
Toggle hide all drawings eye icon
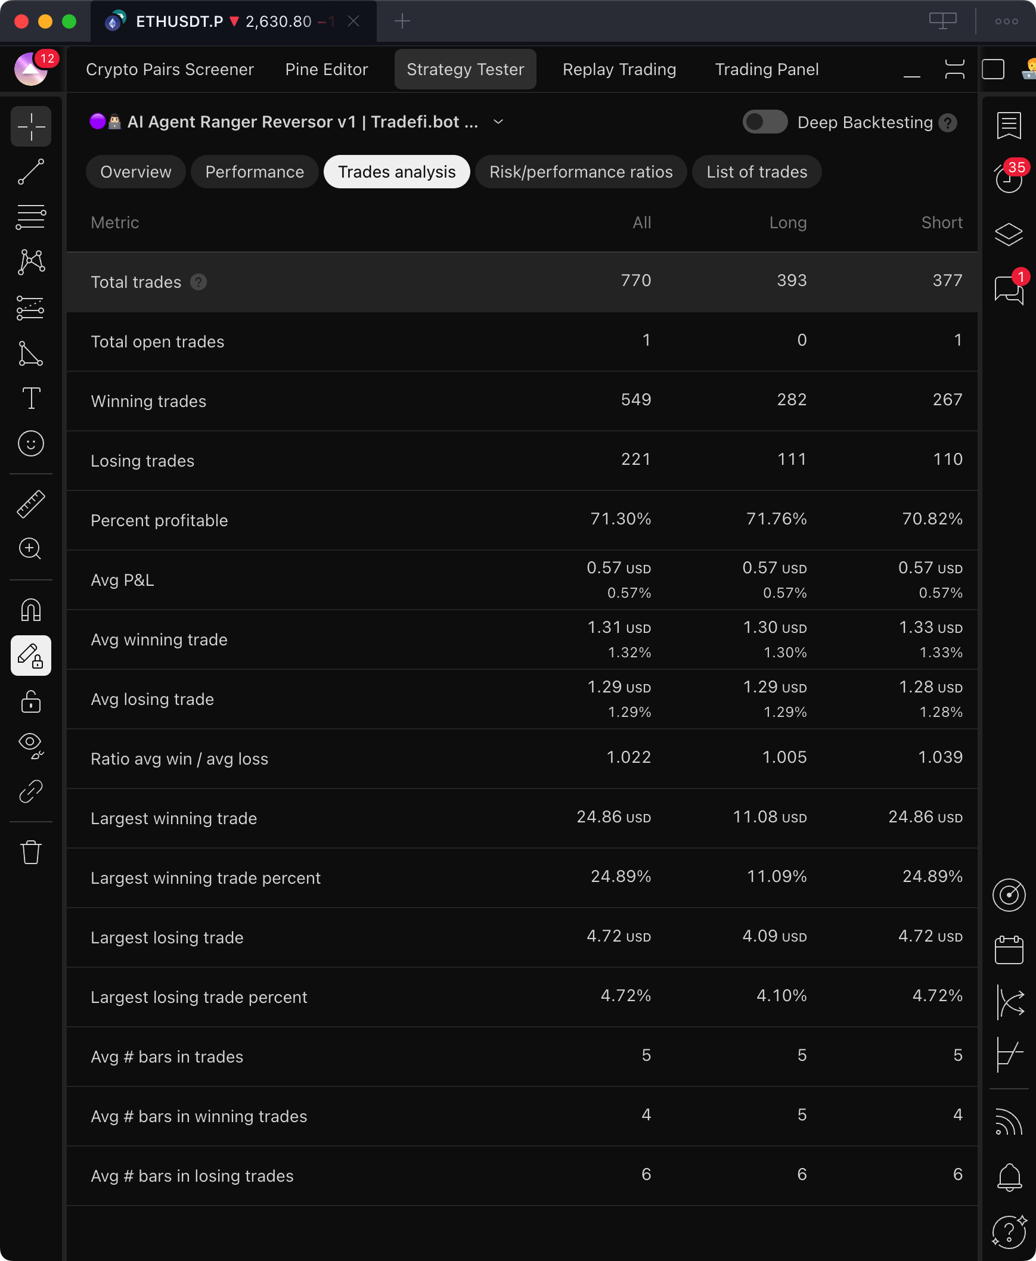pos(30,746)
